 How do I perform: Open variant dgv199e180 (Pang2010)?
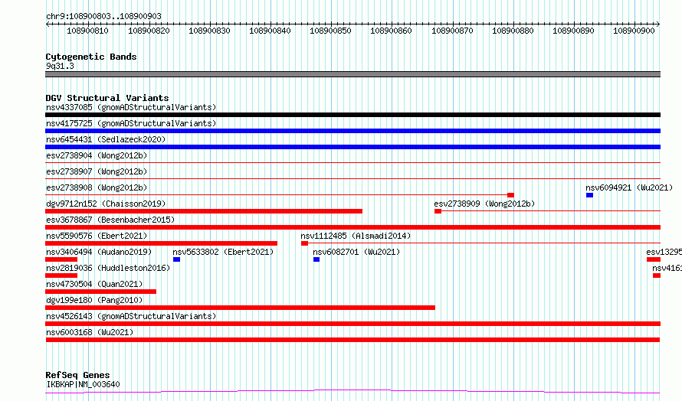click(x=94, y=300)
